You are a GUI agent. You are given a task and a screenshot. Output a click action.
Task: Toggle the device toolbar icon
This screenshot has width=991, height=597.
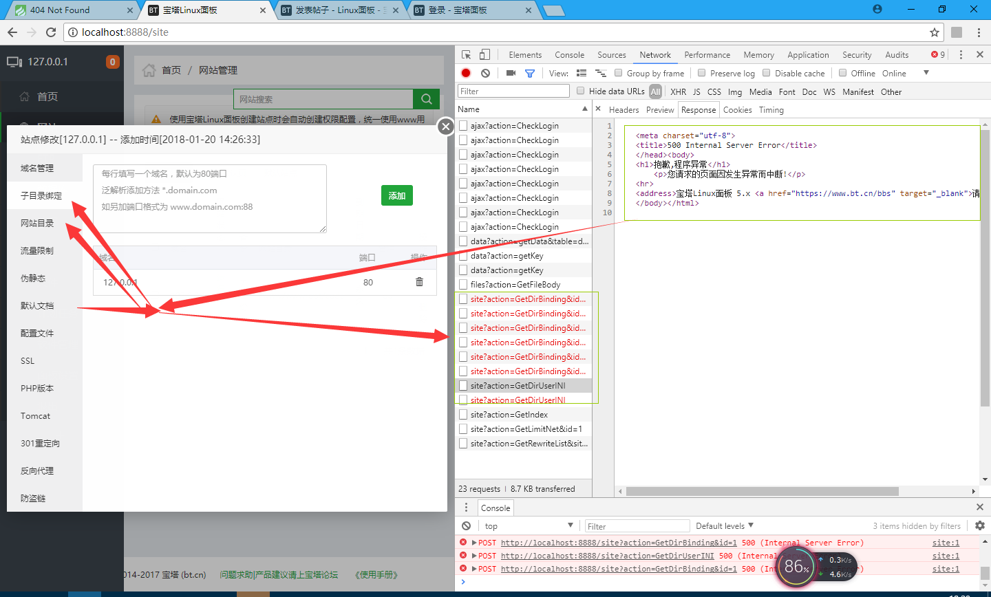click(x=484, y=55)
